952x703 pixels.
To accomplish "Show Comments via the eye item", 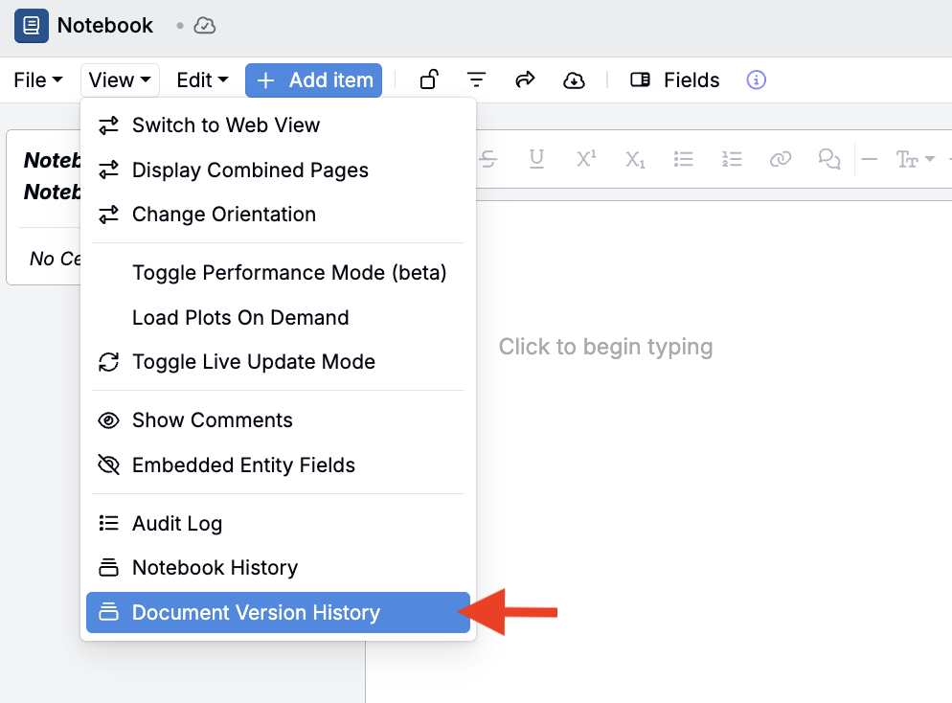I will (x=212, y=420).
